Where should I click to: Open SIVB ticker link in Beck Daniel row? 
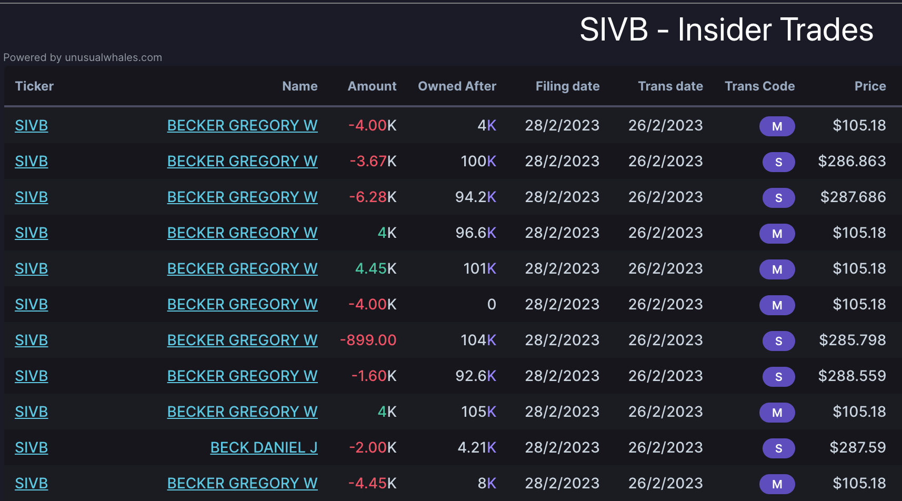(31, 447)
